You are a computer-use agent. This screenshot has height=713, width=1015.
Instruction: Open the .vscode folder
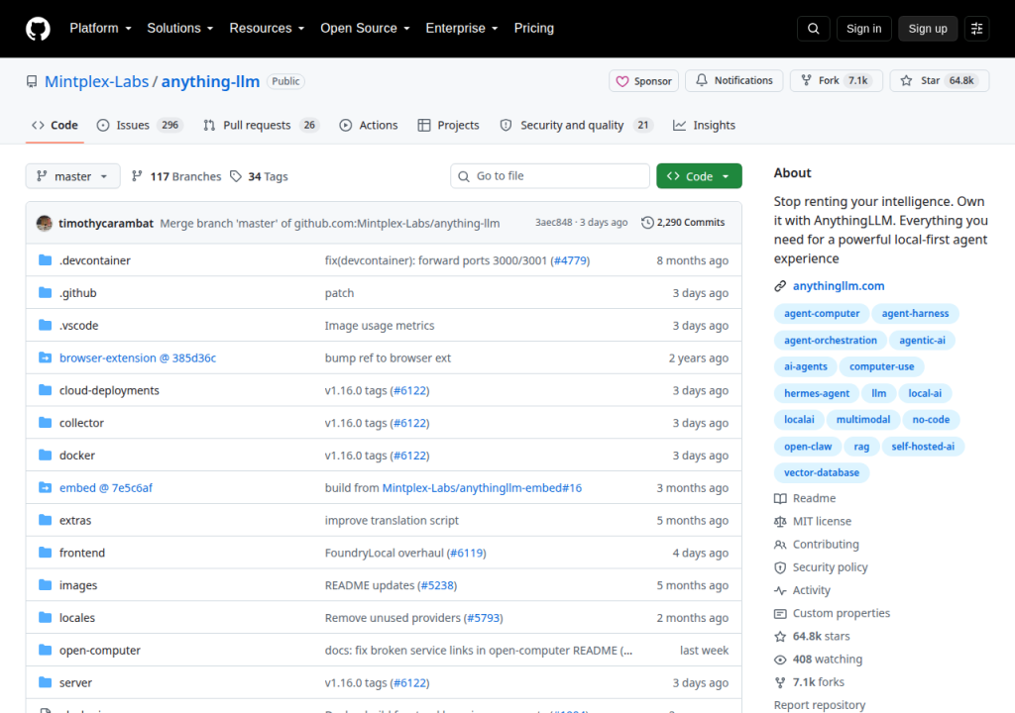click(79, 326)
